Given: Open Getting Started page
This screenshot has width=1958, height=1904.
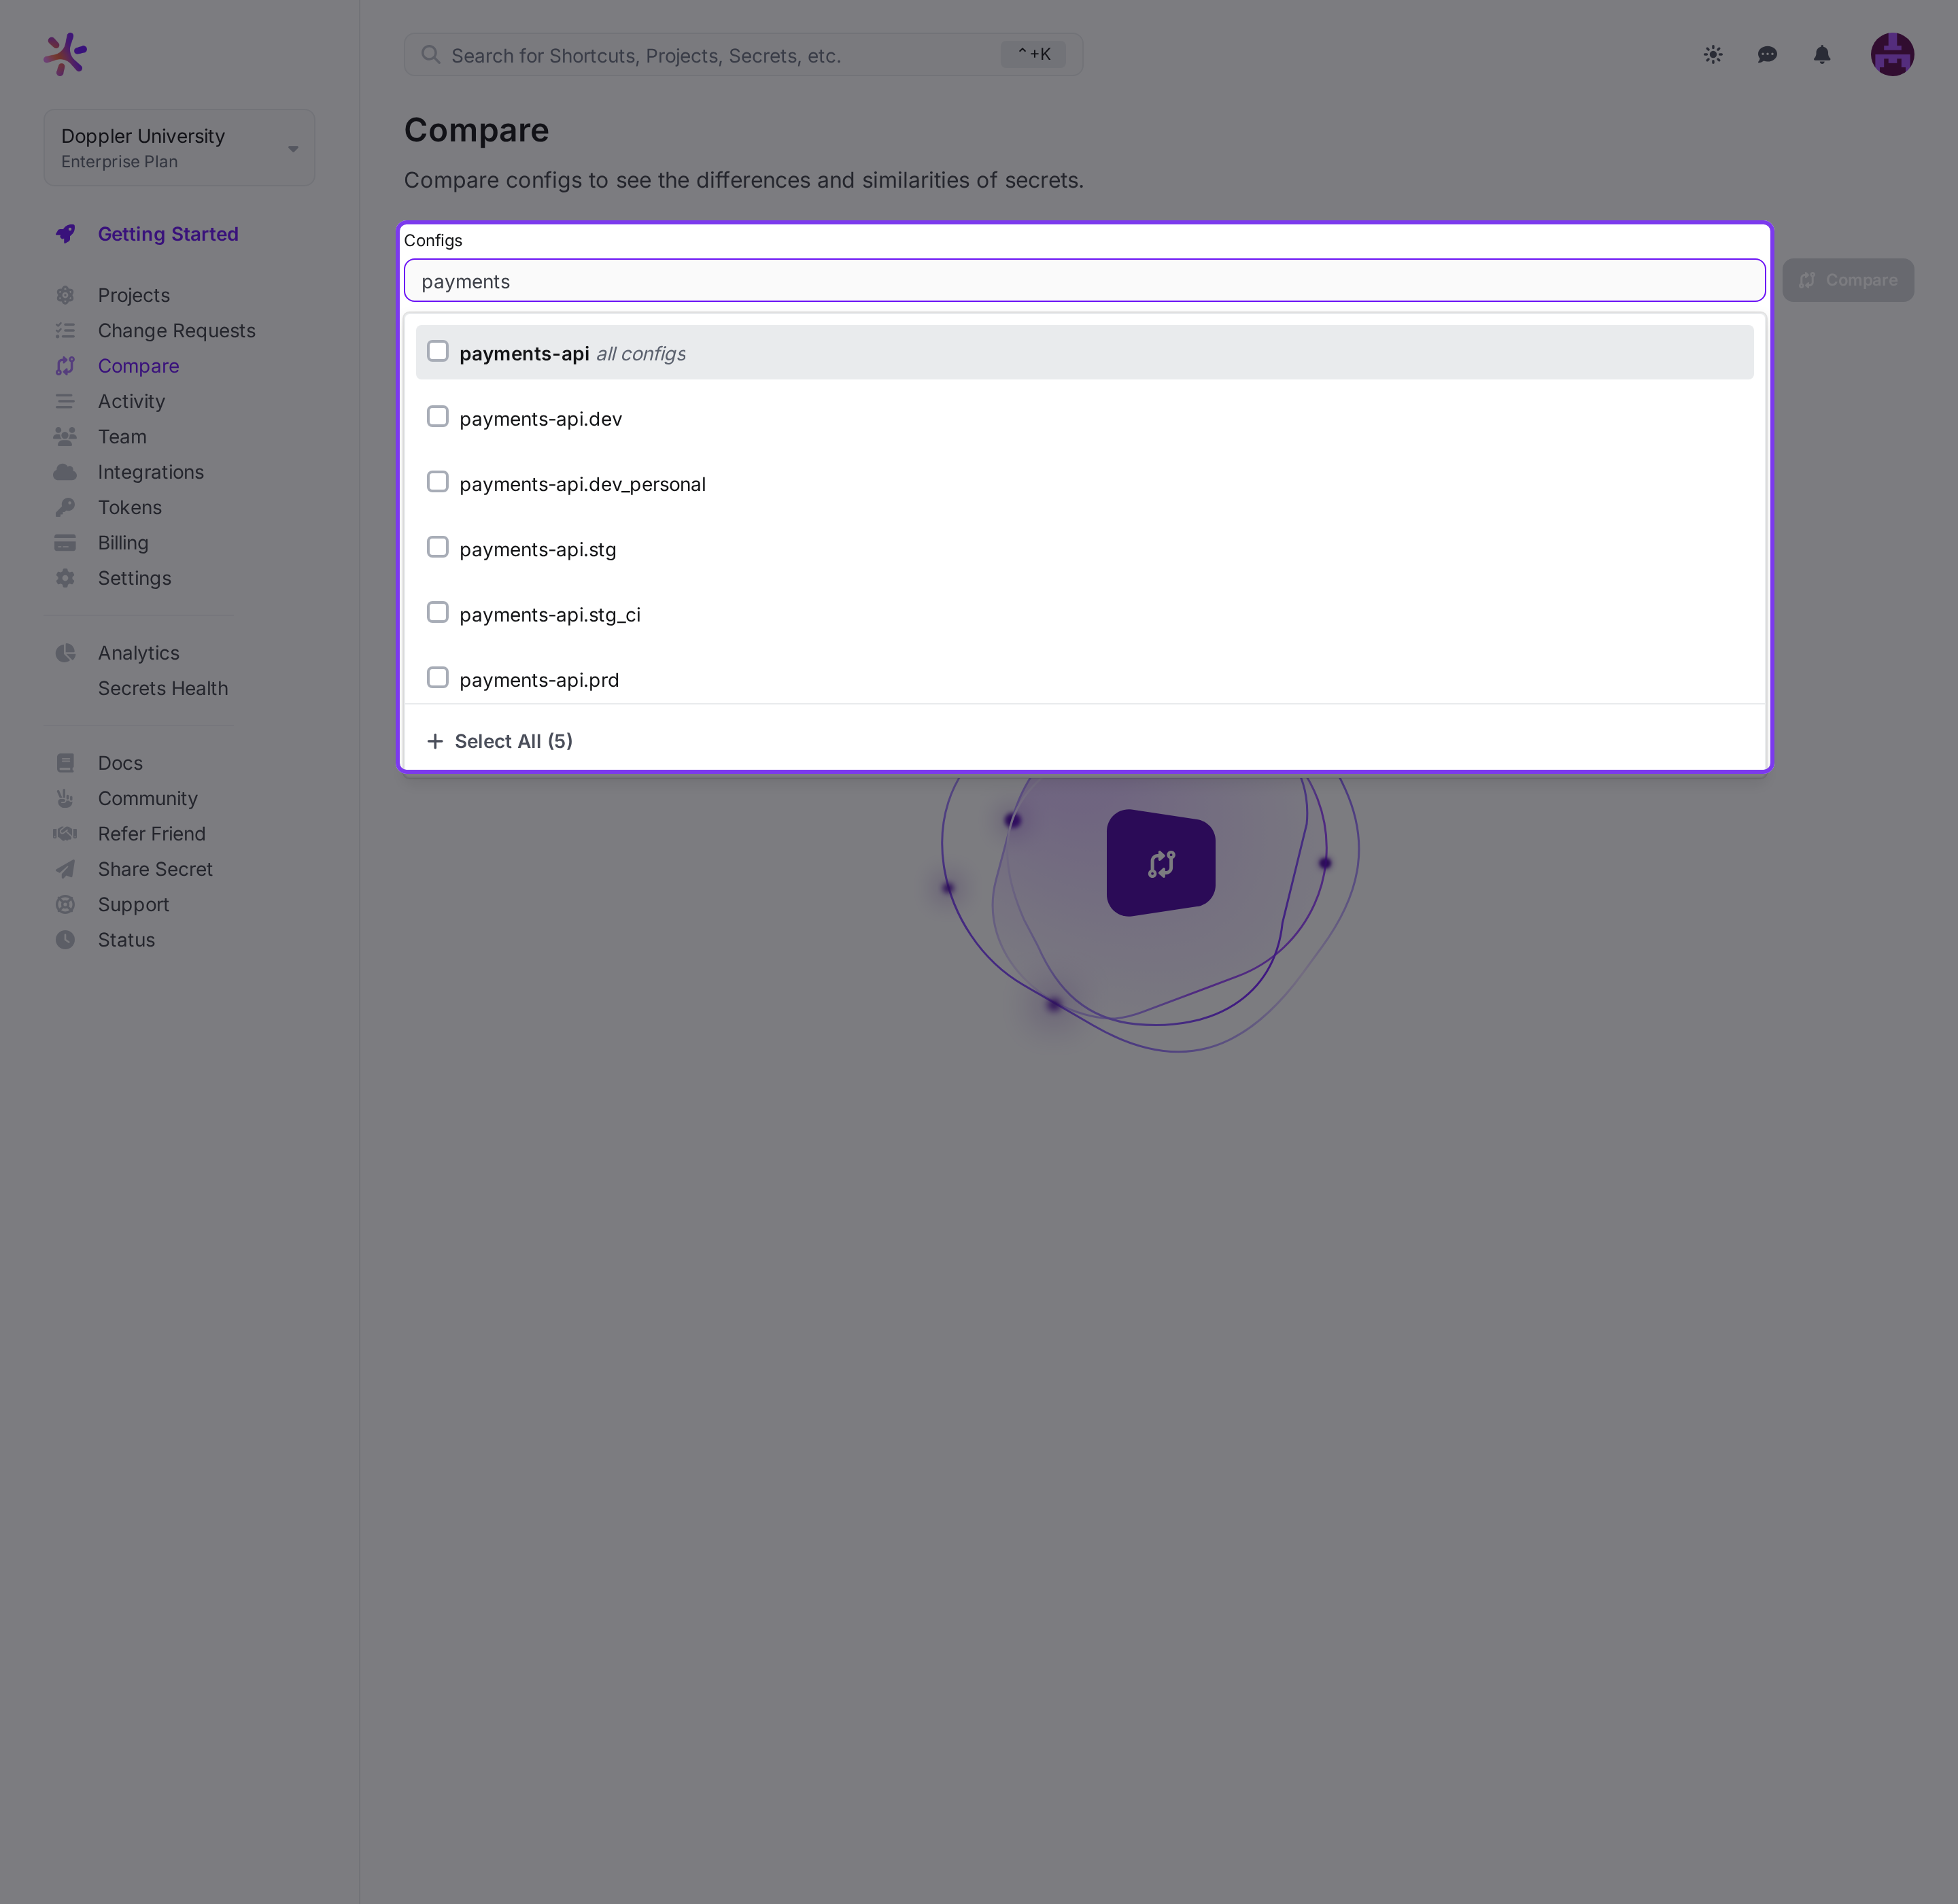Looking at the screenshot, I should 168,234.
